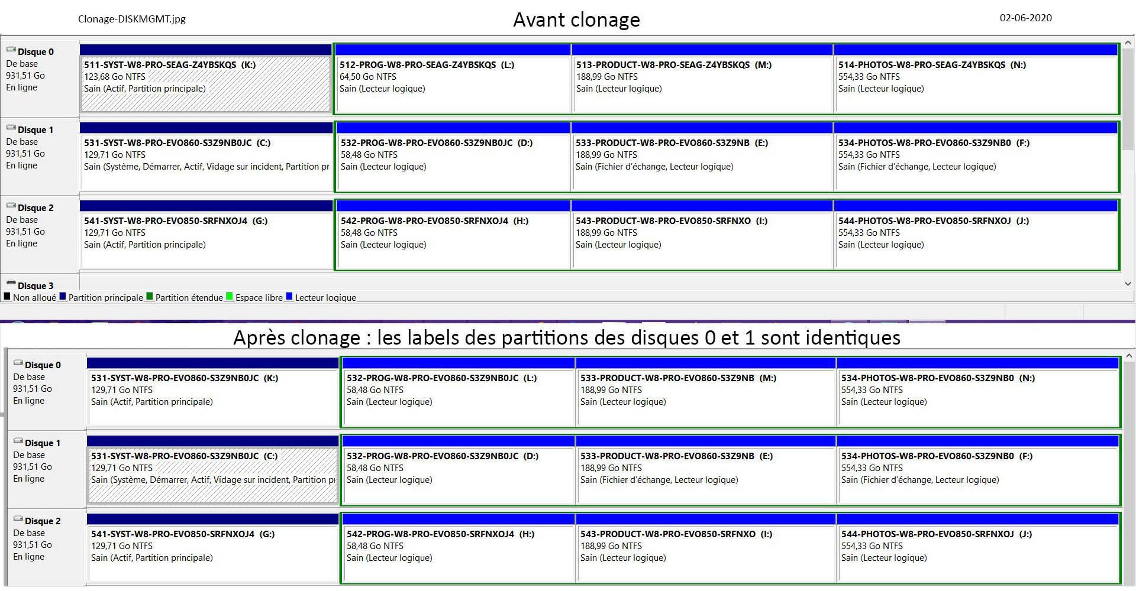Viewport: 1136px width, 591px height.
Task: Select 534-PHOTOS (F:) partition under Après clonage
Action: 978,470
